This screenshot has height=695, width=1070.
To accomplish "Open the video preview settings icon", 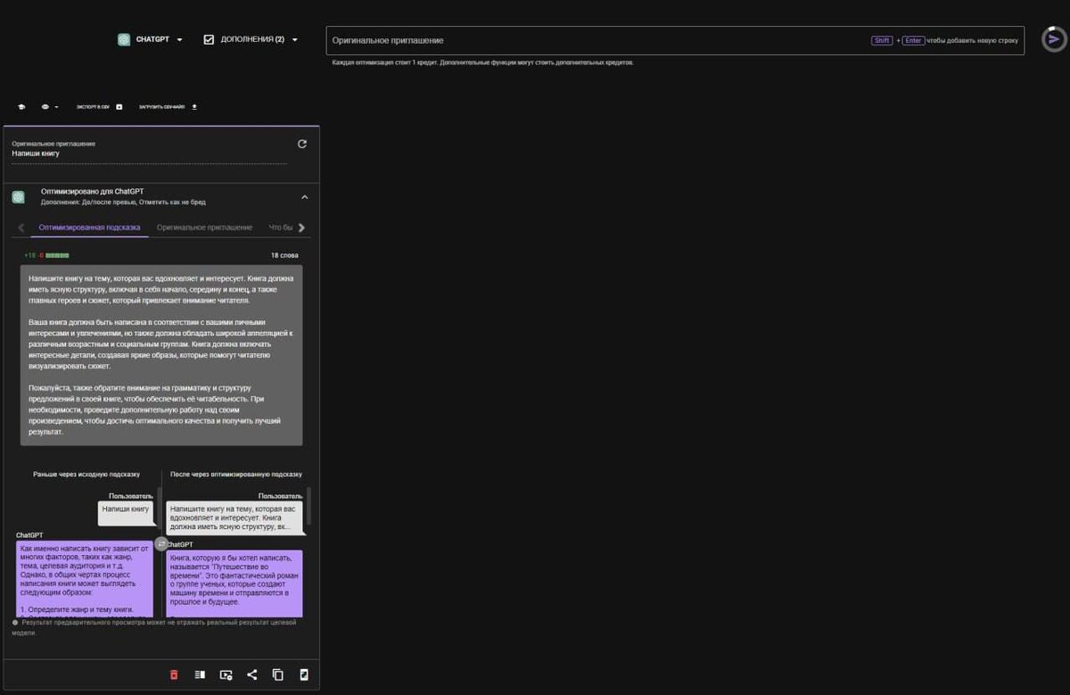I will tap(225, 675).
